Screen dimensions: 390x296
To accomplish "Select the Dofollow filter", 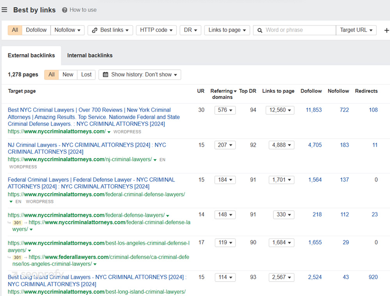I will tap(36, 30).
